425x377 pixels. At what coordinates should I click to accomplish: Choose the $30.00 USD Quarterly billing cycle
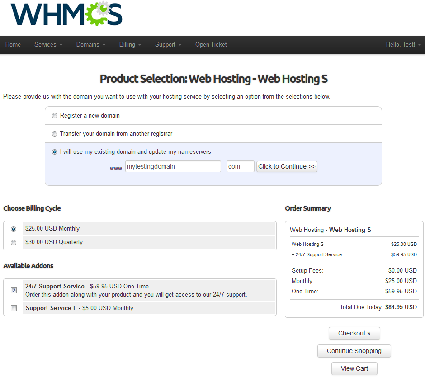14,243
